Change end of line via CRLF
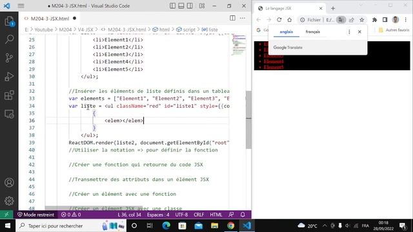The image size is (413, 232). (x=199, y=215)
